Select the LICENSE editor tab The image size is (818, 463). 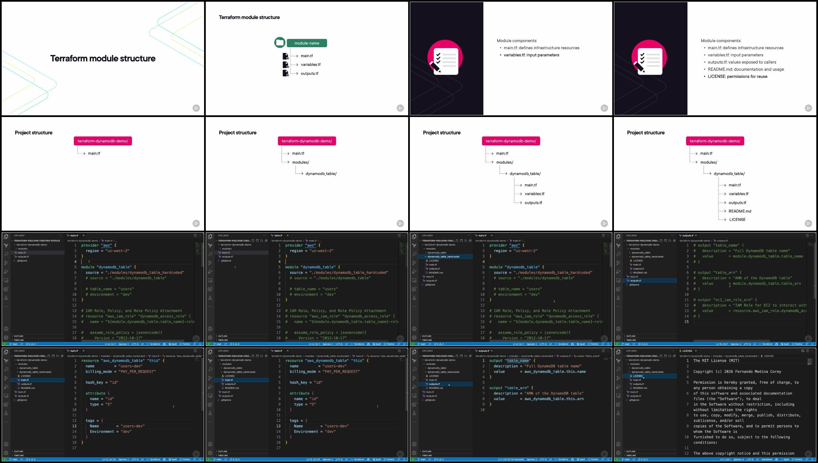pos(687,351)
